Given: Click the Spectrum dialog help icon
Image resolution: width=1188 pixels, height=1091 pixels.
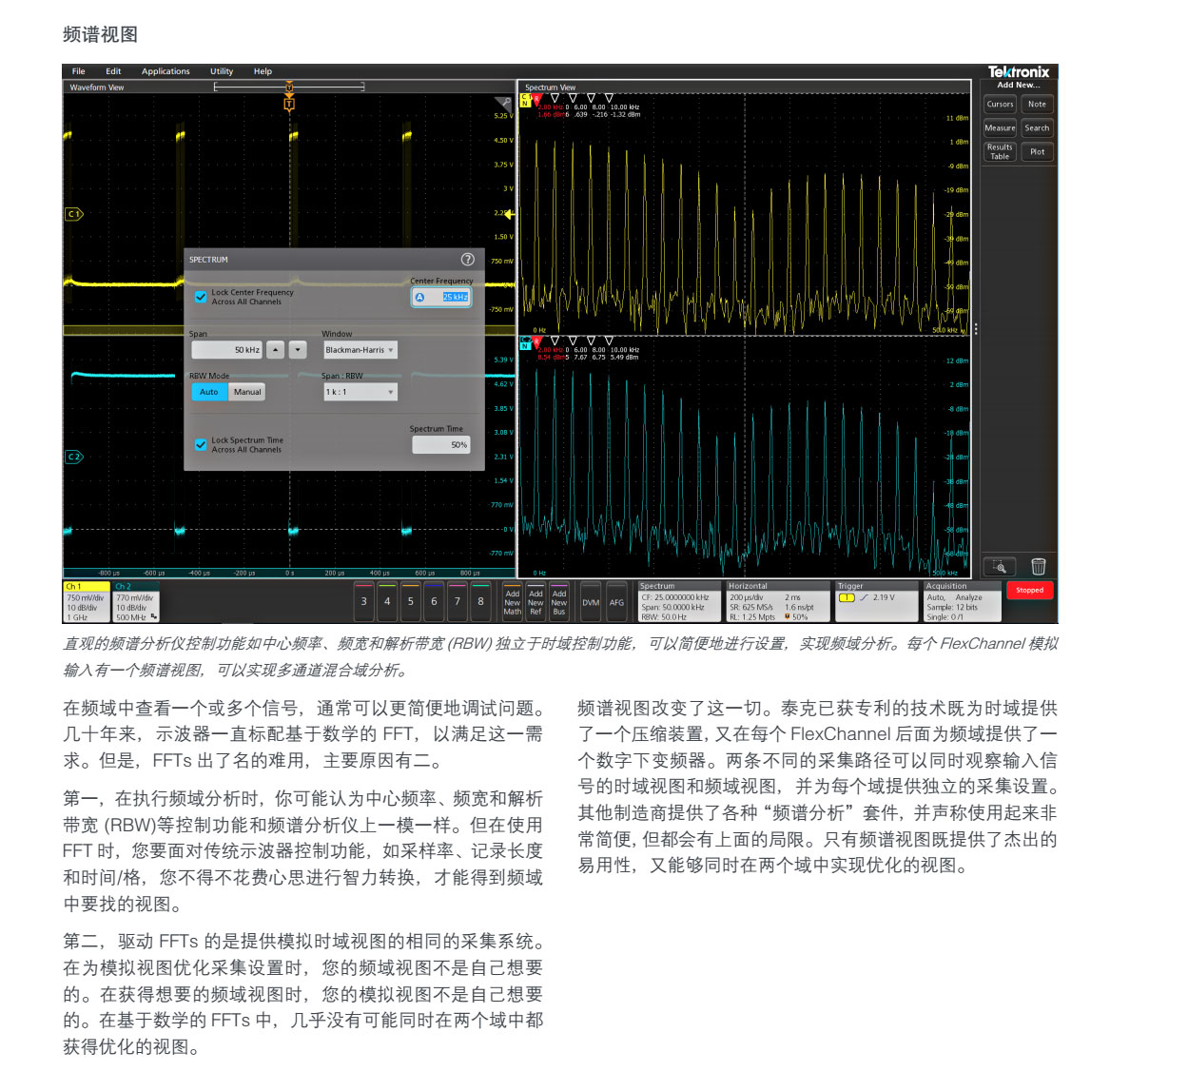Looking at the screenshot, I should click(x=467, y=260).
